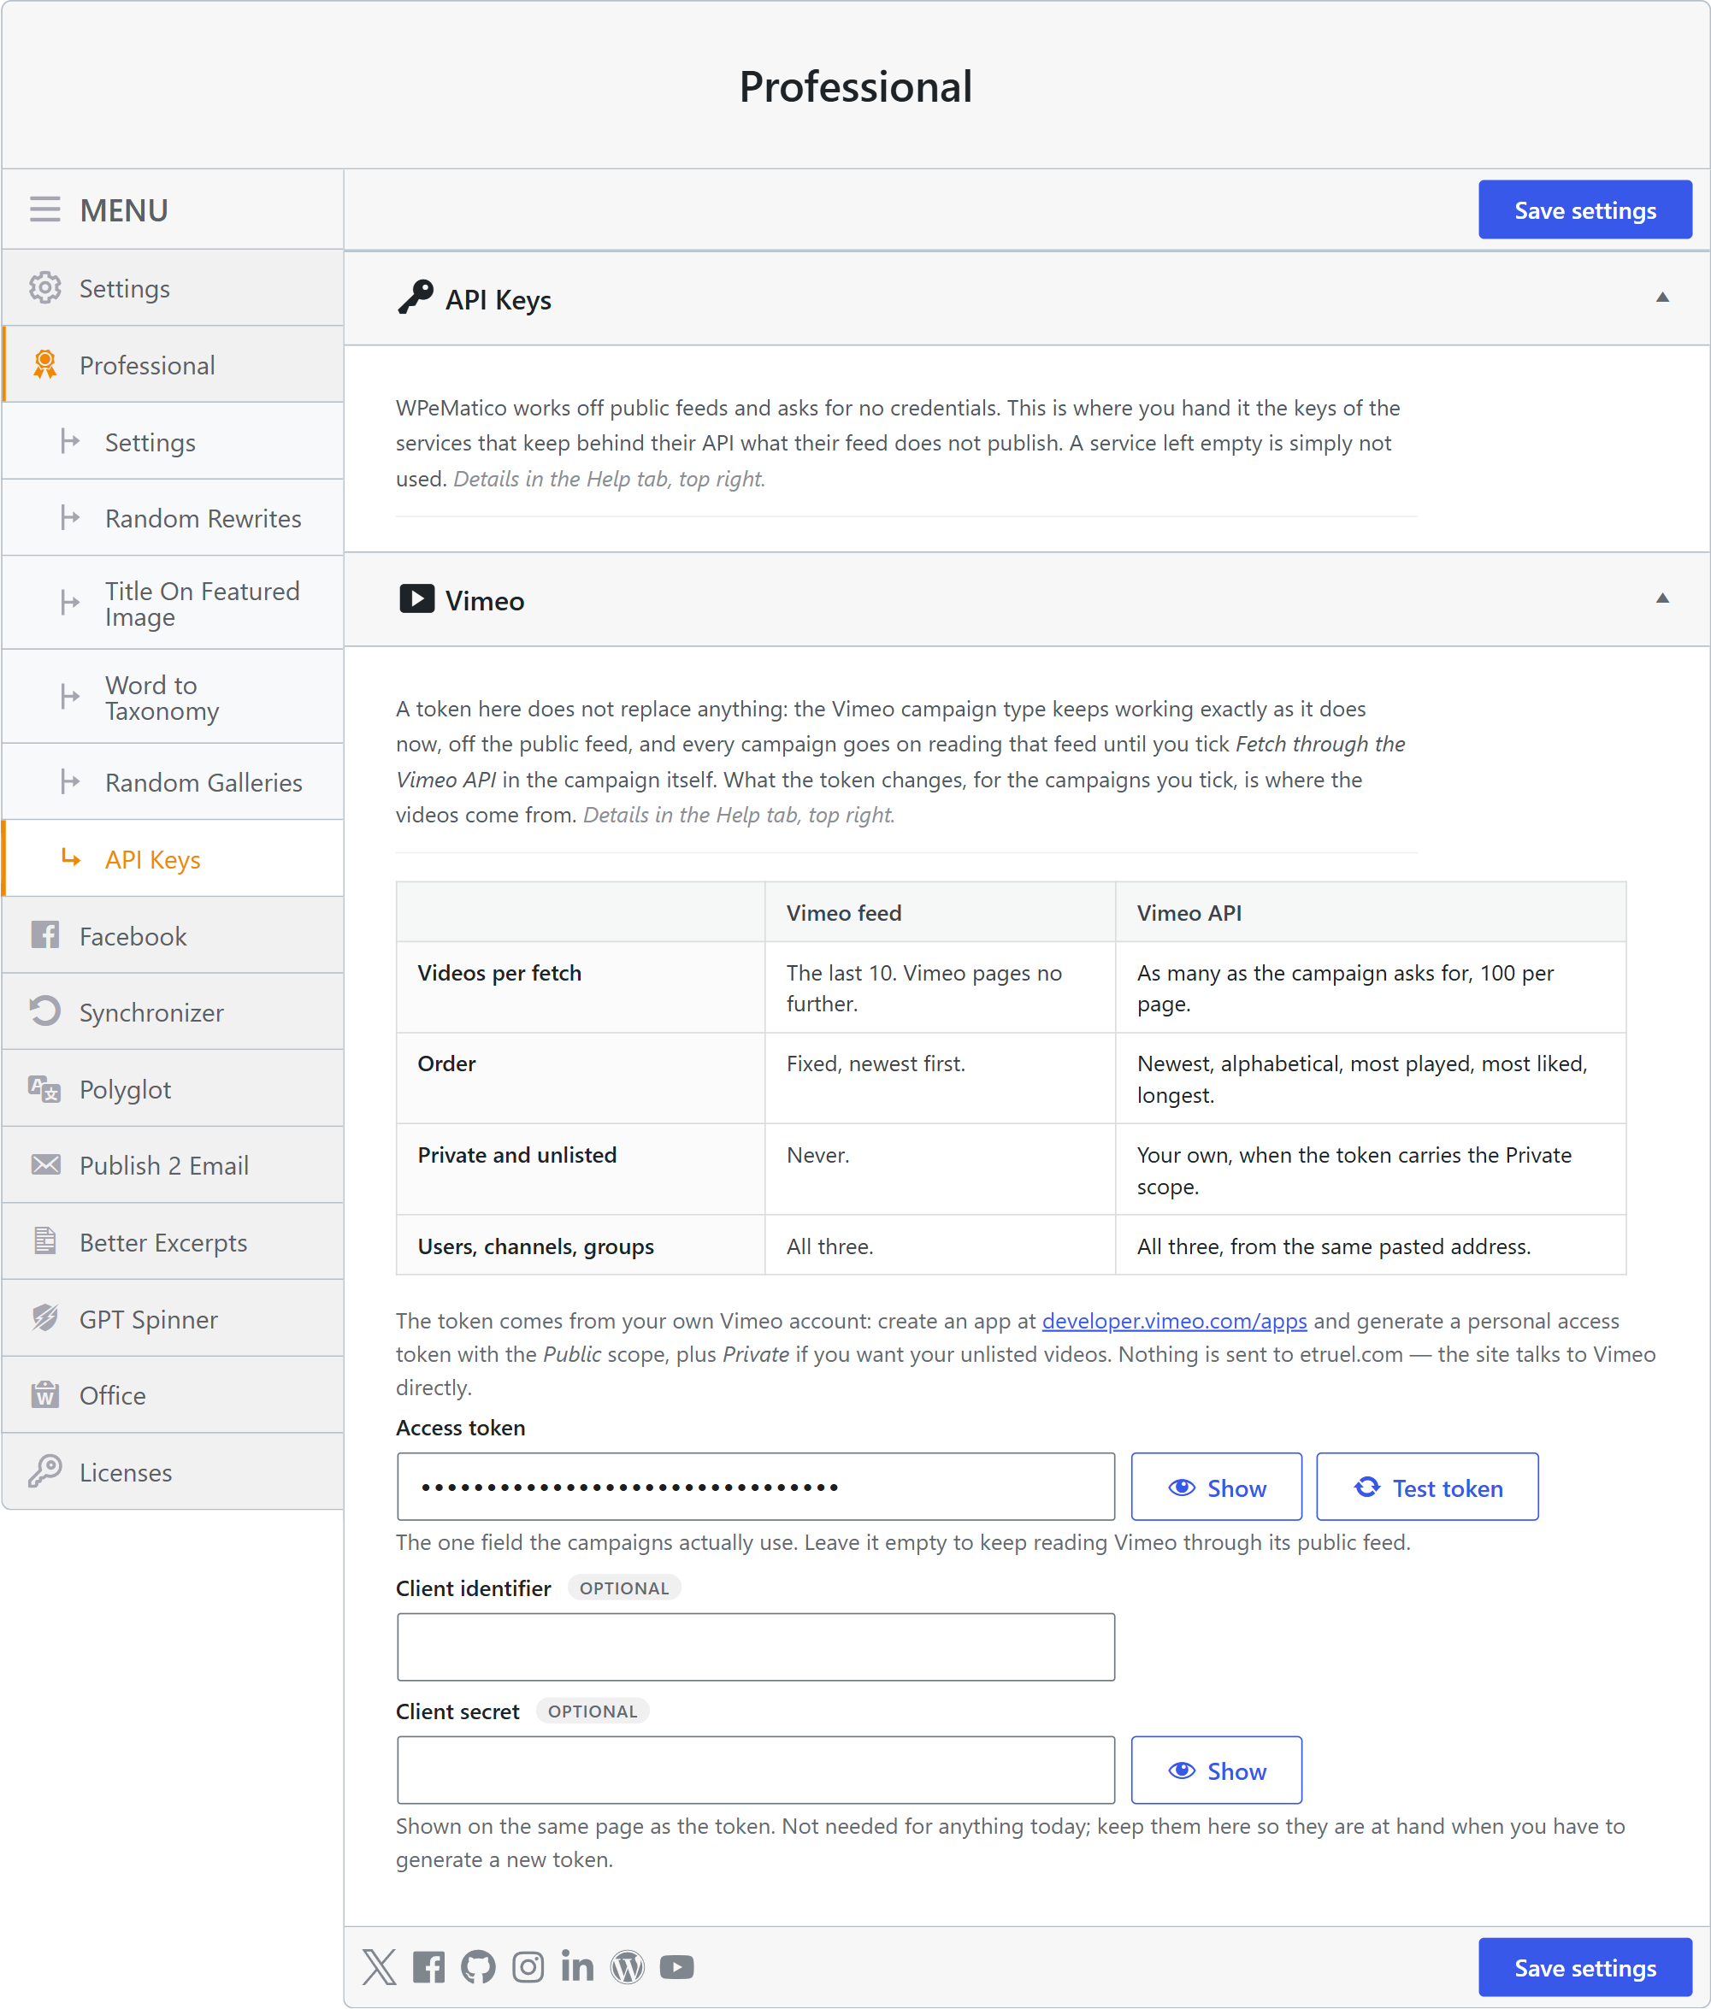Image resolution: width=1711 pixels, height=2009 pixels.
Task: Open Facebook social icon in footer
Action: tap(428, 1966)
